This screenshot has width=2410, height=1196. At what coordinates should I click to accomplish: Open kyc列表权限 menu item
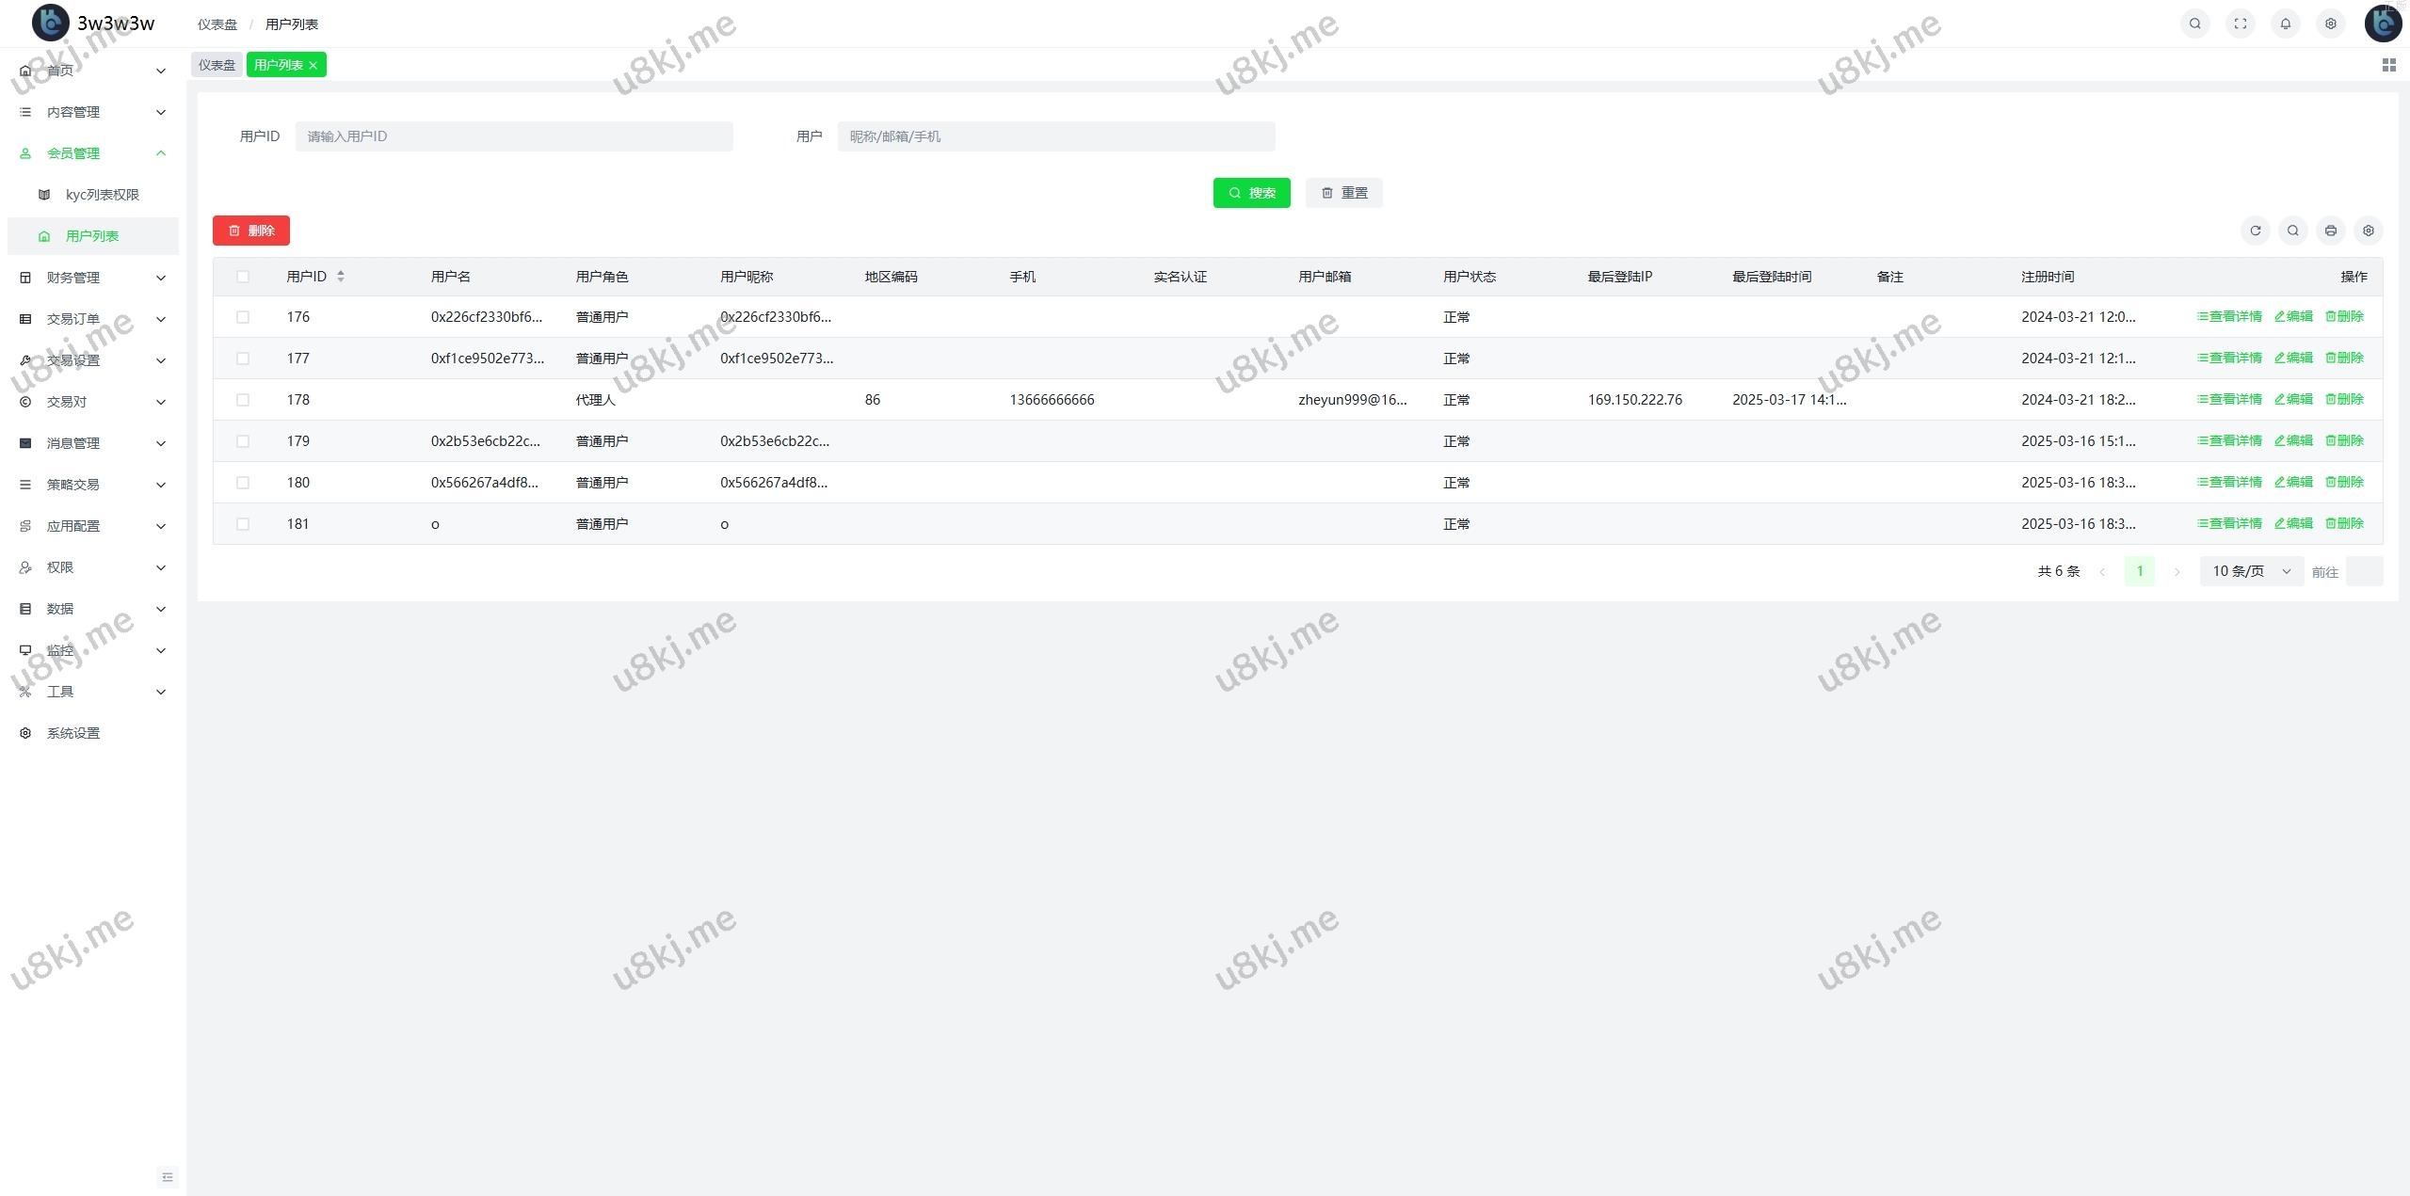[x=102, y=195]
